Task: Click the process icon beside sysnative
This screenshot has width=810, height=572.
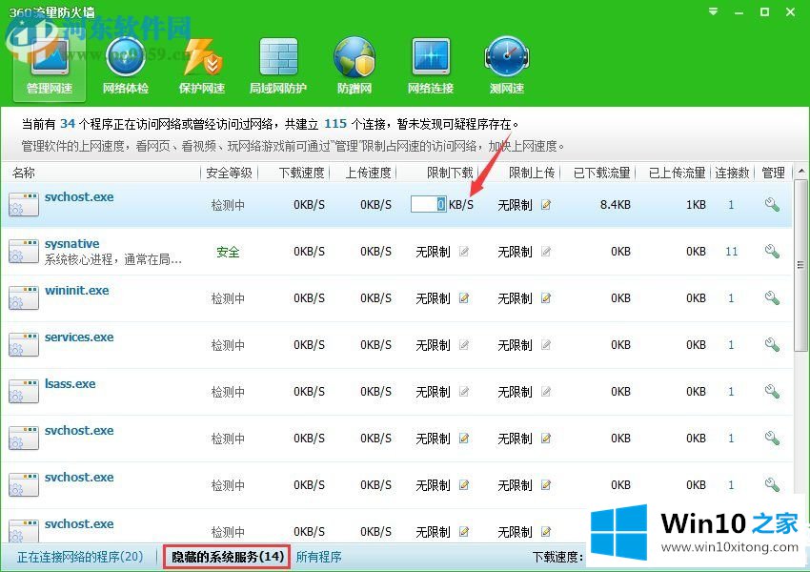Action: click(x=24, y=252)
